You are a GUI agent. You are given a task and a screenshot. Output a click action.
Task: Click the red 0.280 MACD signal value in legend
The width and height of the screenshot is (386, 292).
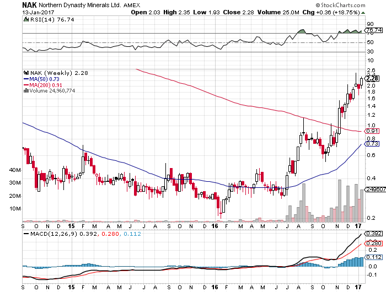pos(110,234)
